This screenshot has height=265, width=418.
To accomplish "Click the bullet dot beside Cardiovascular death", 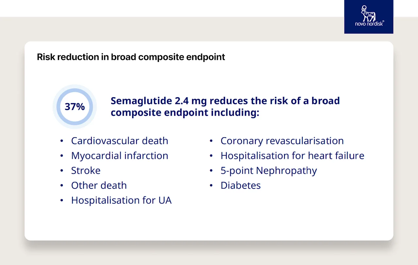I will [x=62, y=141].
